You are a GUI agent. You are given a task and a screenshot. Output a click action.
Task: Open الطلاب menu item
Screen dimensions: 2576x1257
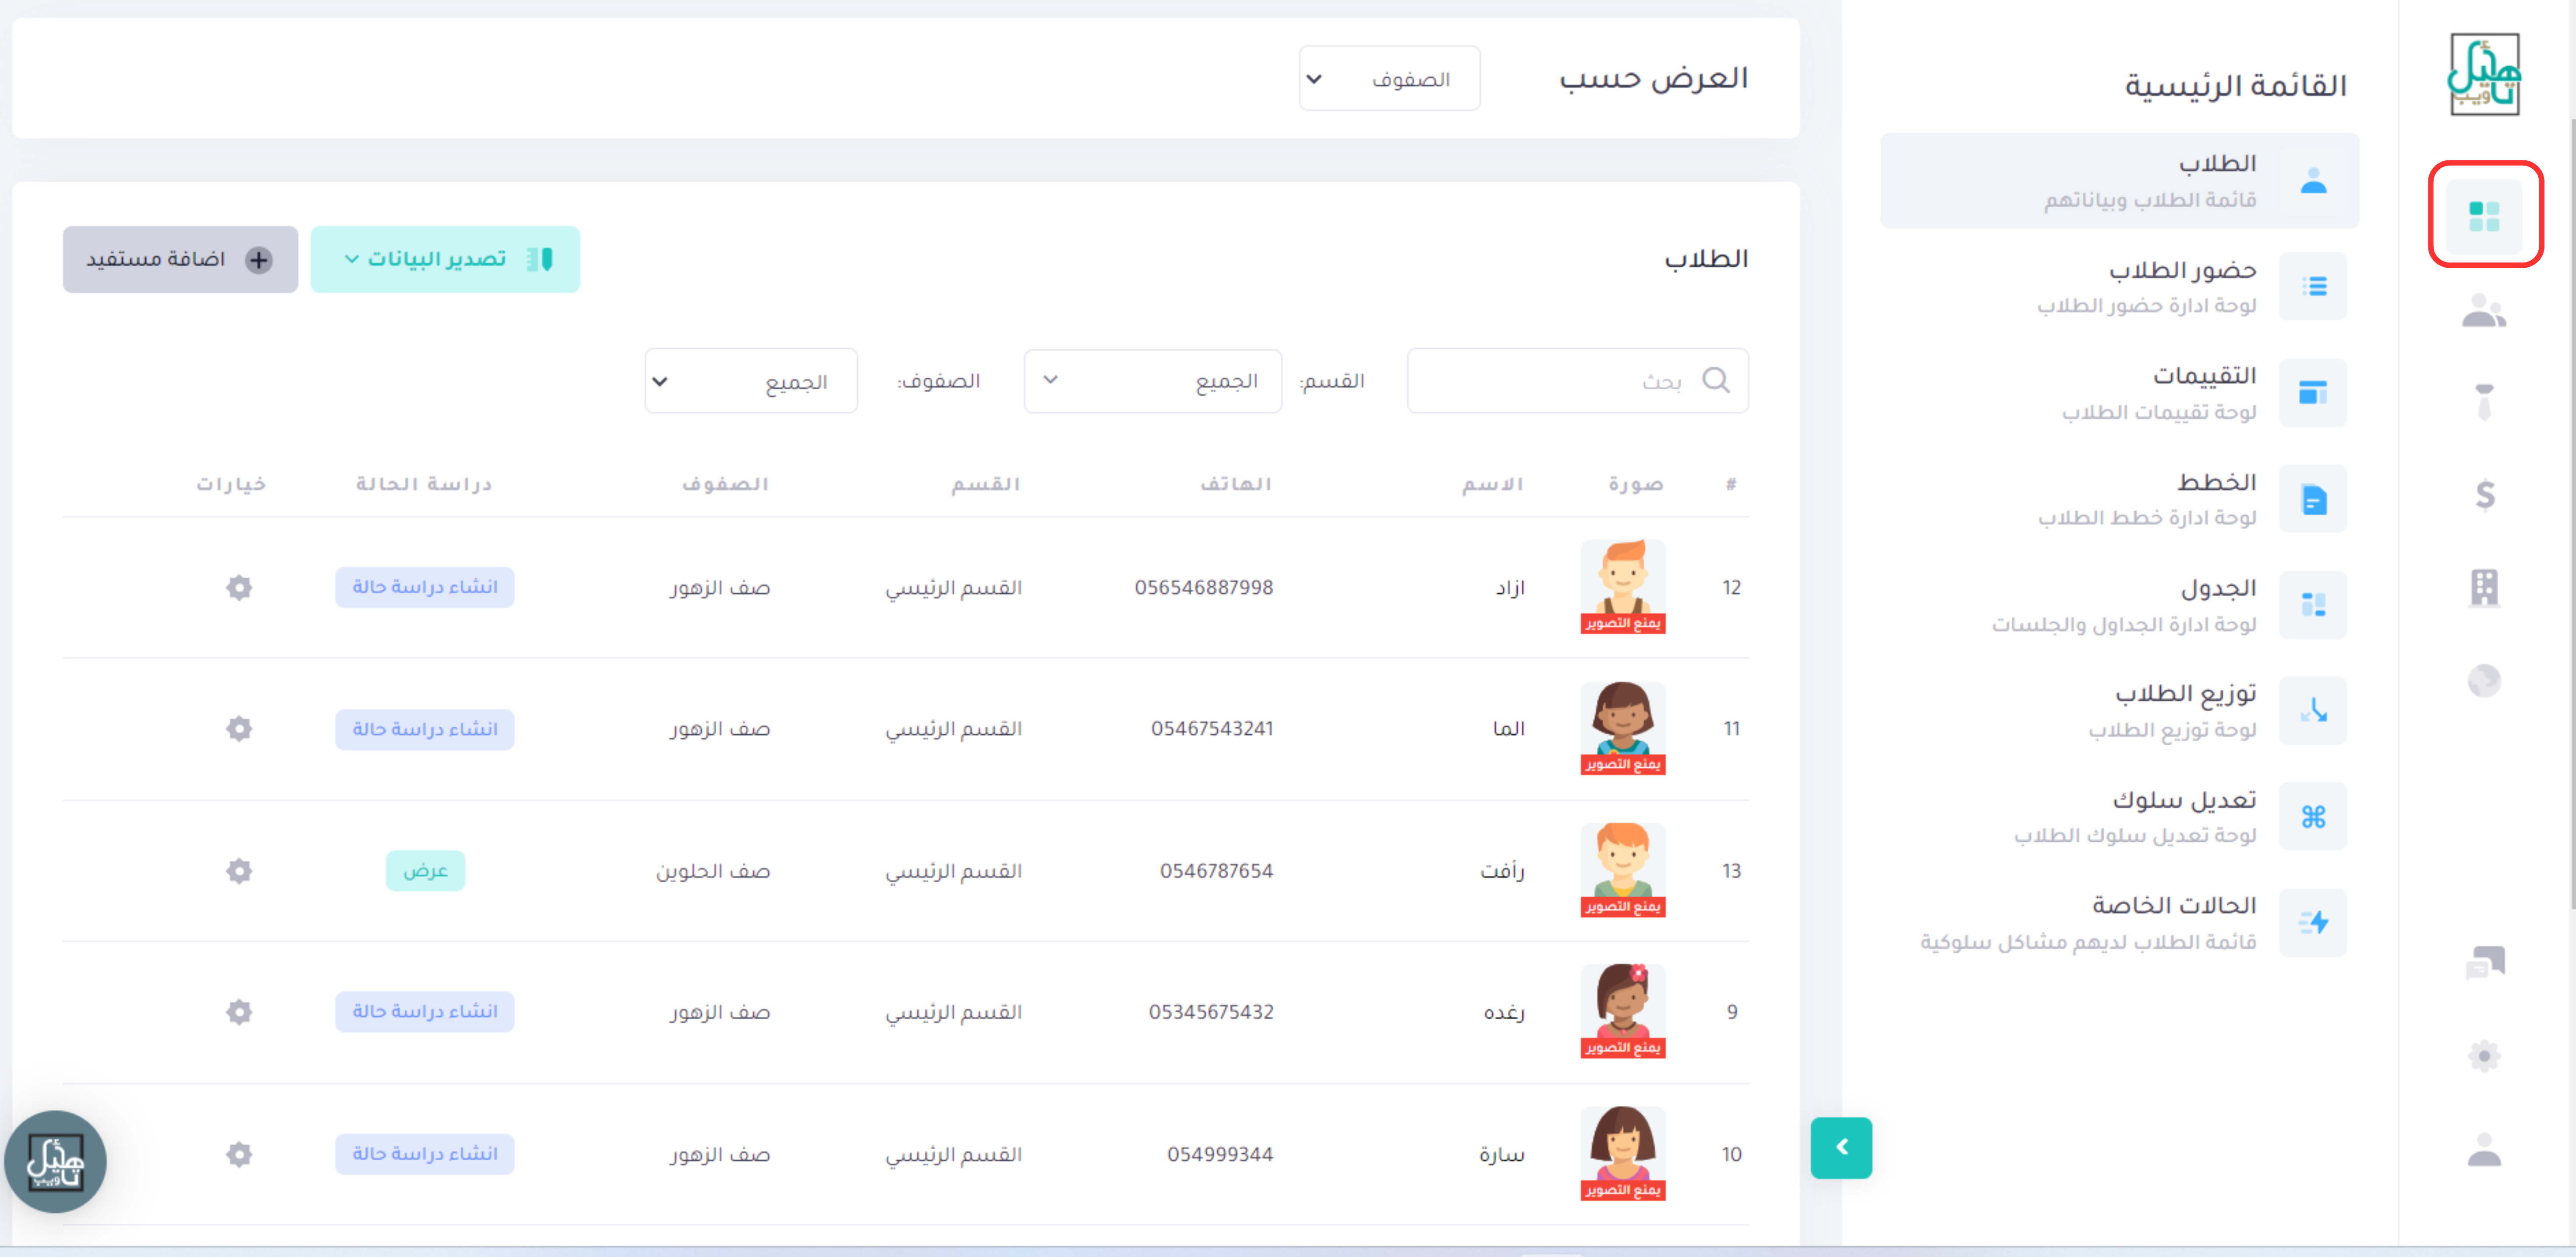(2119, 181)
